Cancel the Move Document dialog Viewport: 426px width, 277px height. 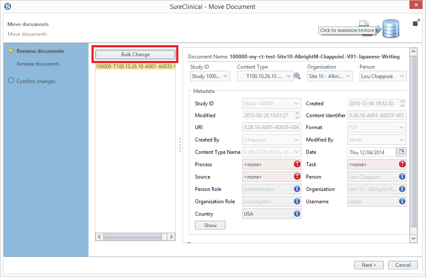[x=403, y=265]
